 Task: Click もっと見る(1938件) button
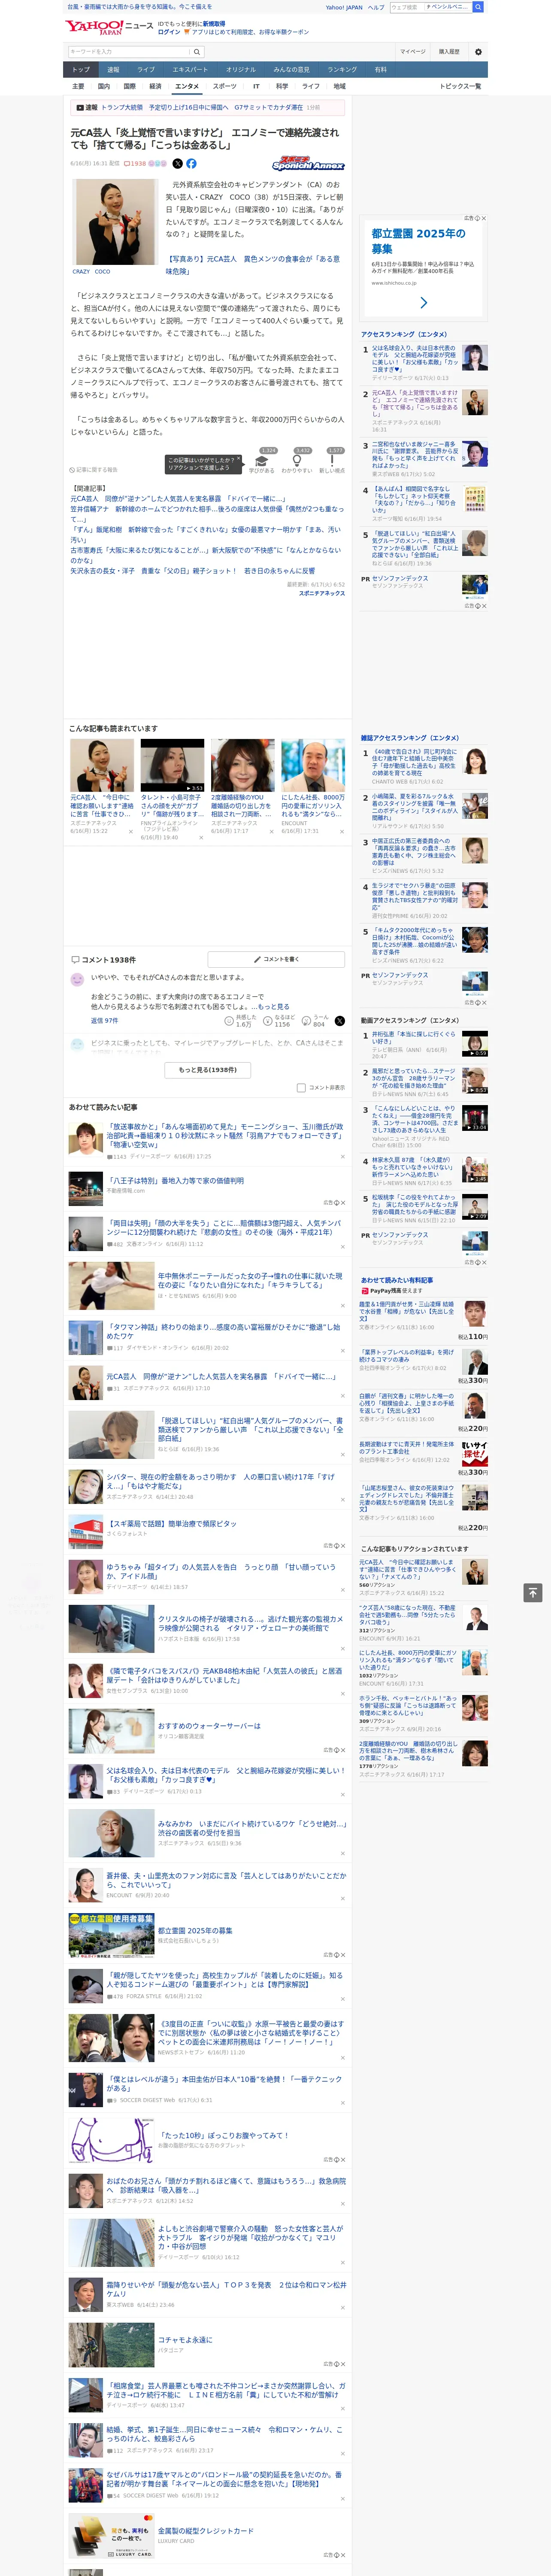pyautogui.click(x=208, y=1069)
